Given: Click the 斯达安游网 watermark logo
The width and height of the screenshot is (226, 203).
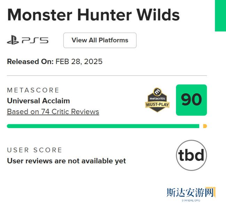Looking at the screenshot, I should tap(189, 192).
